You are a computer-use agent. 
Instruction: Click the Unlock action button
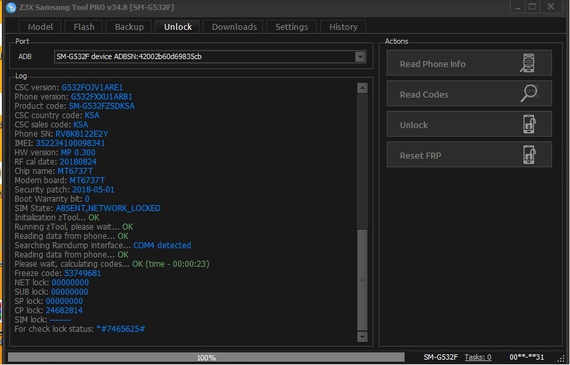(469, 124)
